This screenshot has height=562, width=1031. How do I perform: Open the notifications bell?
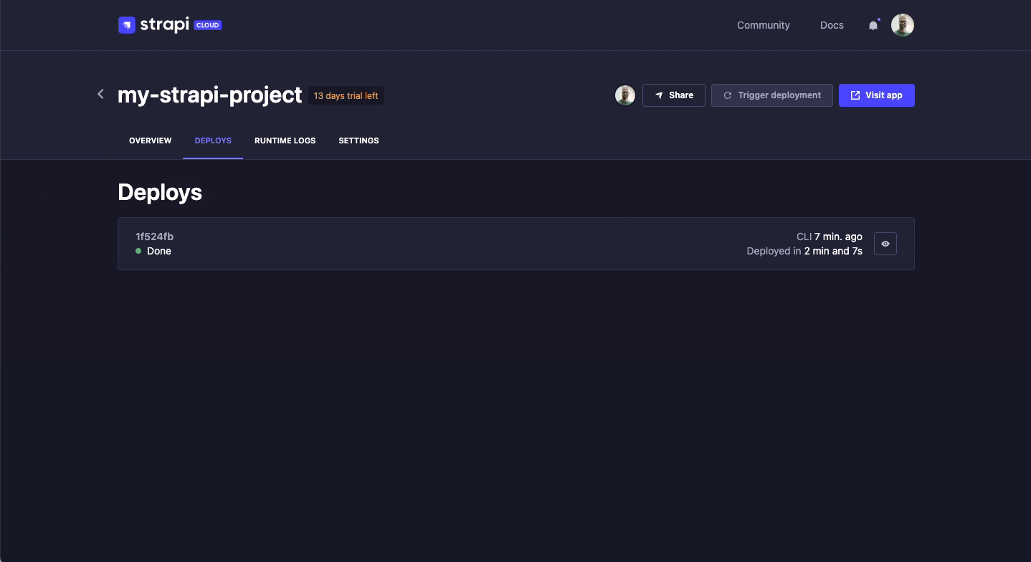(873, 26)
